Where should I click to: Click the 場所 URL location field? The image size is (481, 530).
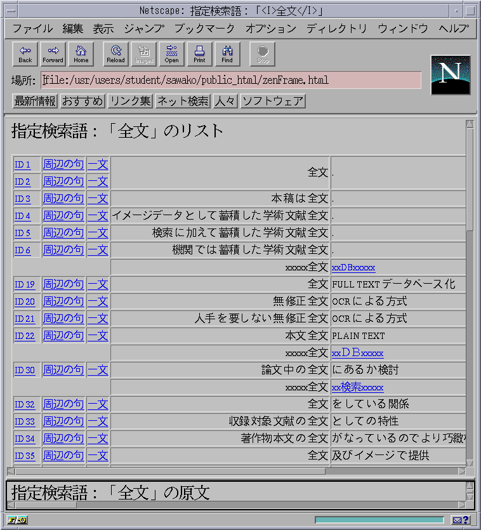(x=231, y=81)
